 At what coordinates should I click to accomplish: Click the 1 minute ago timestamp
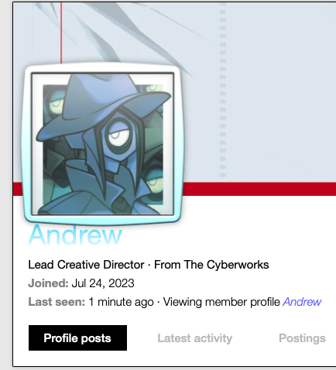pos(121,302)
